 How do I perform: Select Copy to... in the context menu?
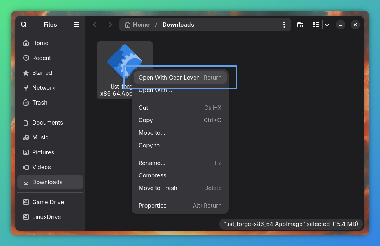(x=180, y=145)
